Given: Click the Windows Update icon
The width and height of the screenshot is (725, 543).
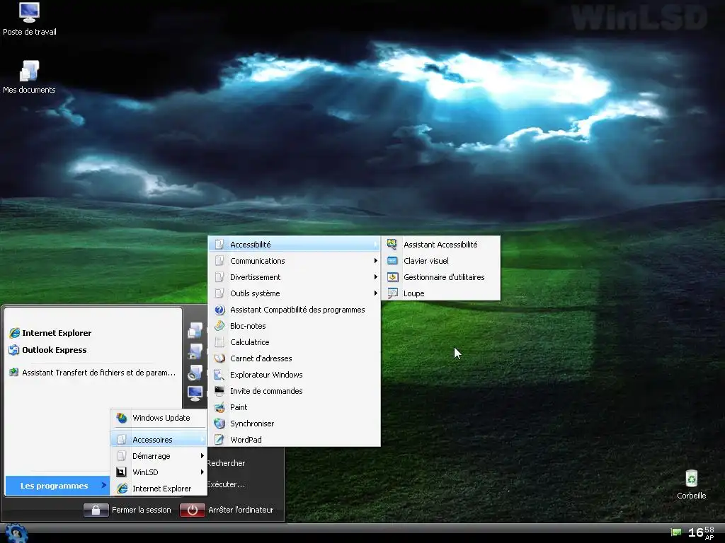Looking at the screenshot, I should pyautogui.click(x=122, y=418).
